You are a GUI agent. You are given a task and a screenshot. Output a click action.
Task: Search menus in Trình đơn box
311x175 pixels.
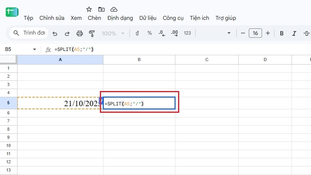click(29, 33)
